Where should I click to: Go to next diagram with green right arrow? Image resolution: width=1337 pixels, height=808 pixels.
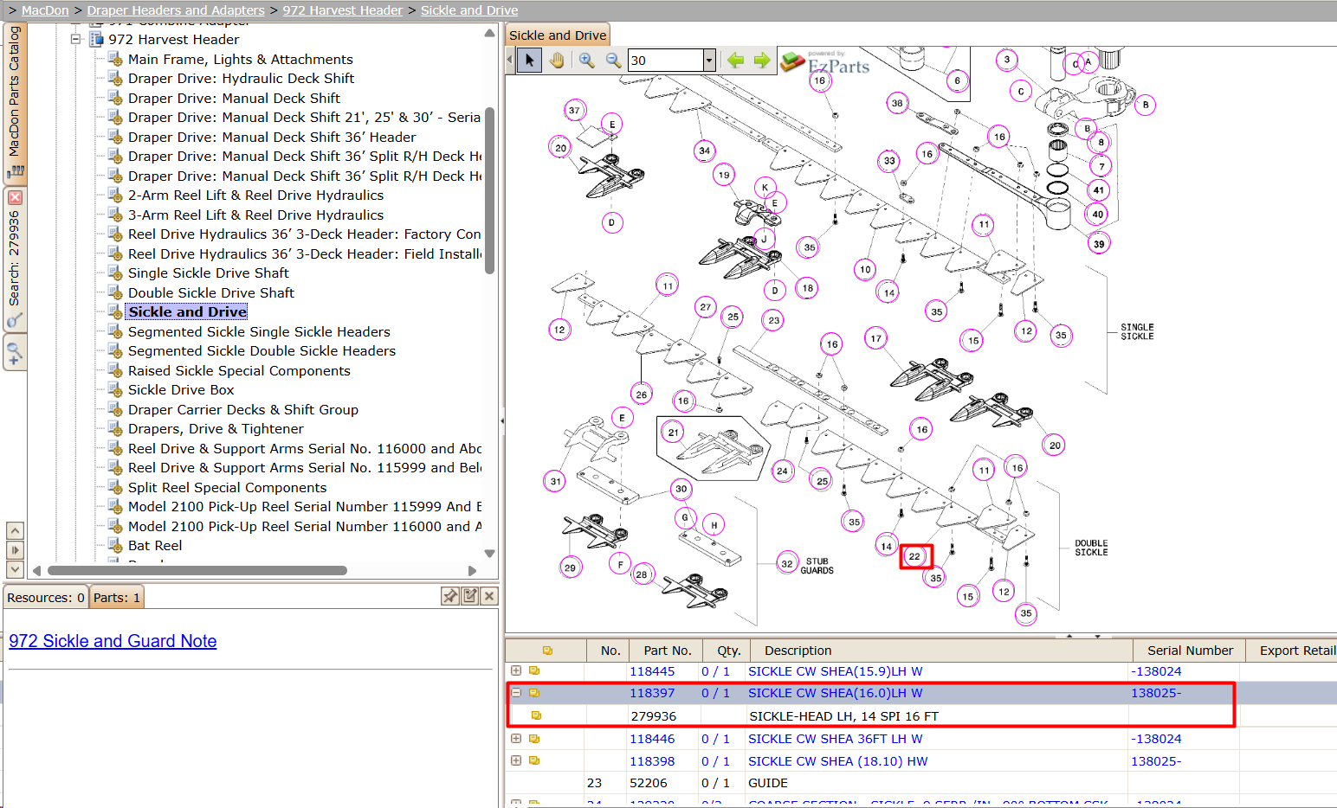(x=762, y=60)
